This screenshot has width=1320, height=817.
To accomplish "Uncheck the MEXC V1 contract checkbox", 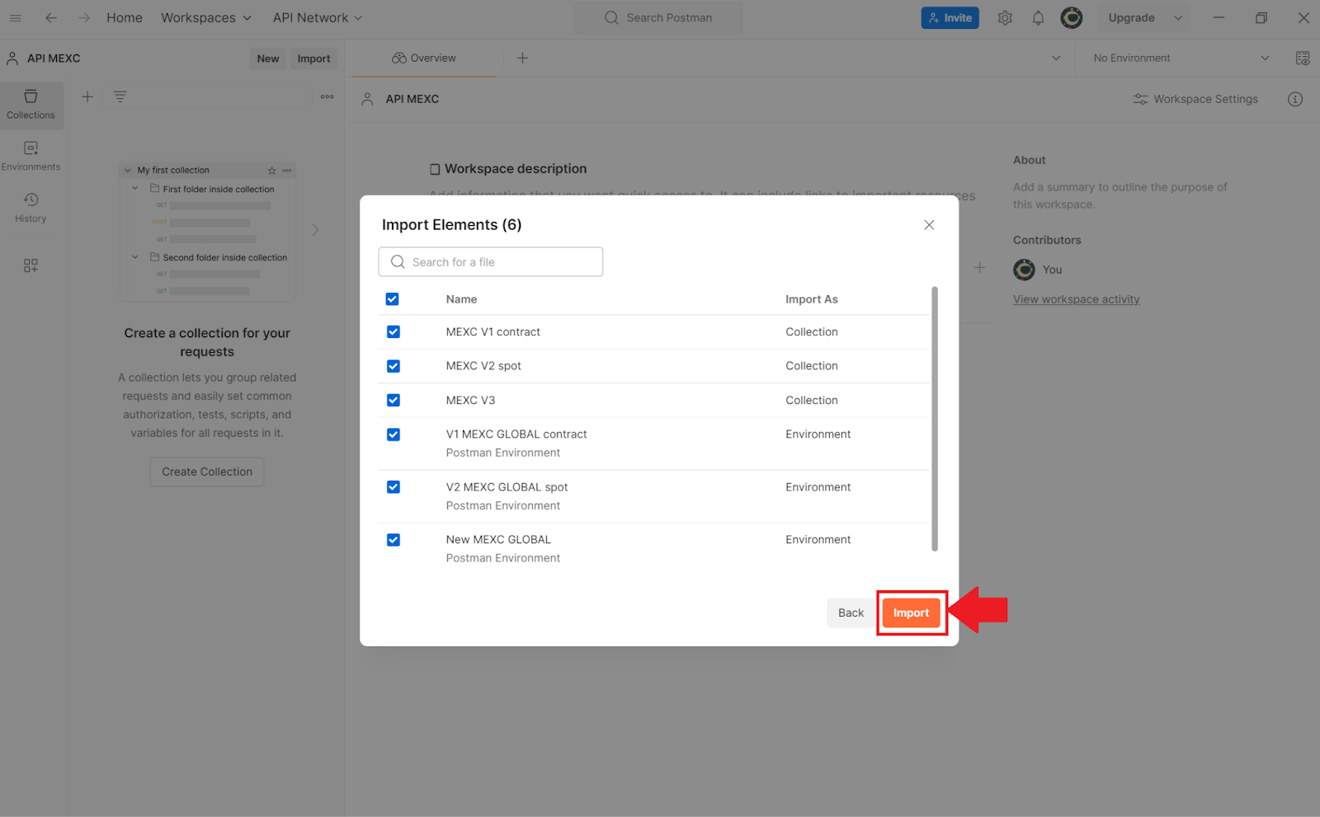I will (x=394, y=331).
